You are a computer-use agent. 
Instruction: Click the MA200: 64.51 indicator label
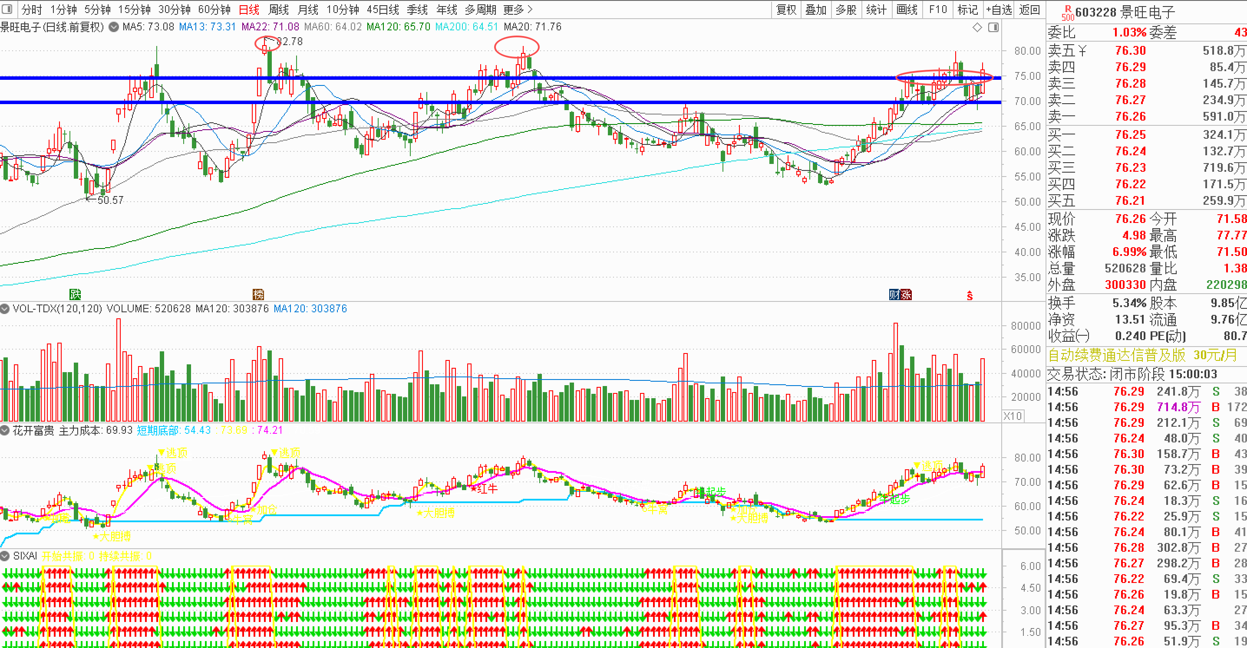(467, 27)
